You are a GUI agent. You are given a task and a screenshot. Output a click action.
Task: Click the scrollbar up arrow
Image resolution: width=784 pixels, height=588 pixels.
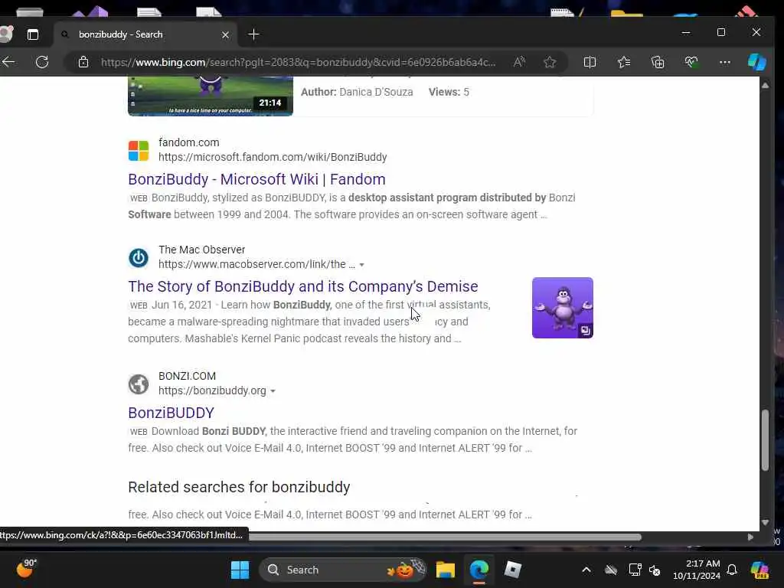[765, 86]
